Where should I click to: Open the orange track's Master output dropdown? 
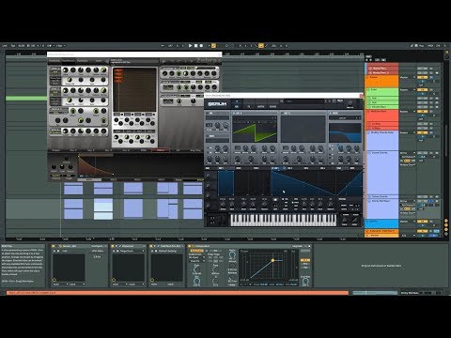point(407,77)
